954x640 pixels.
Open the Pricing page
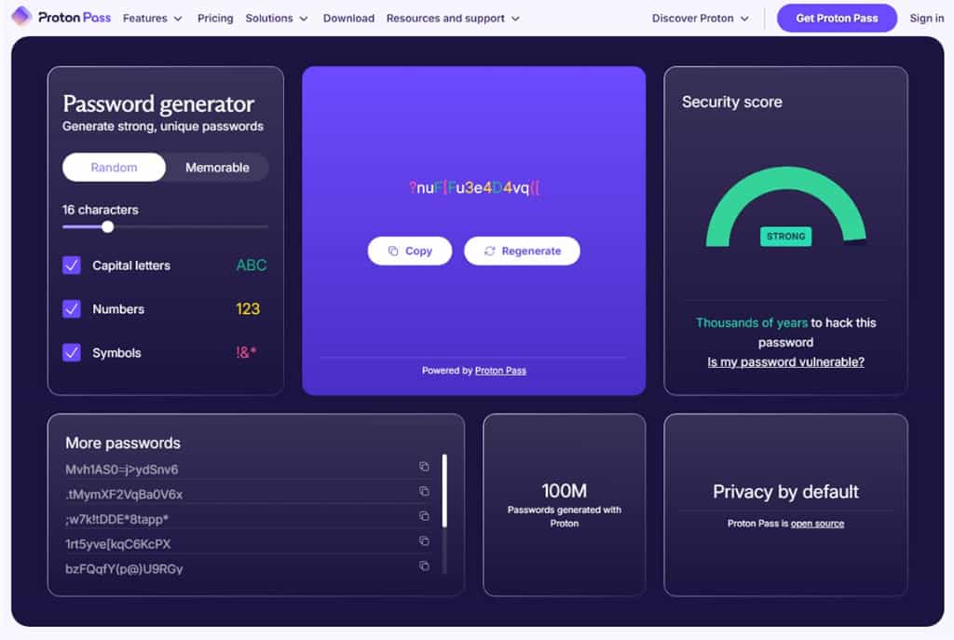pos(215,19)
